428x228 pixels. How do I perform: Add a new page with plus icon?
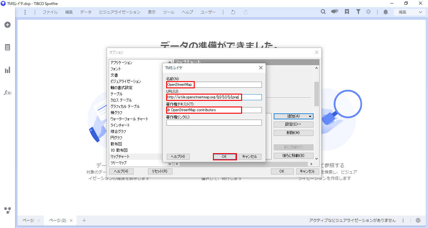pos(84,220)
